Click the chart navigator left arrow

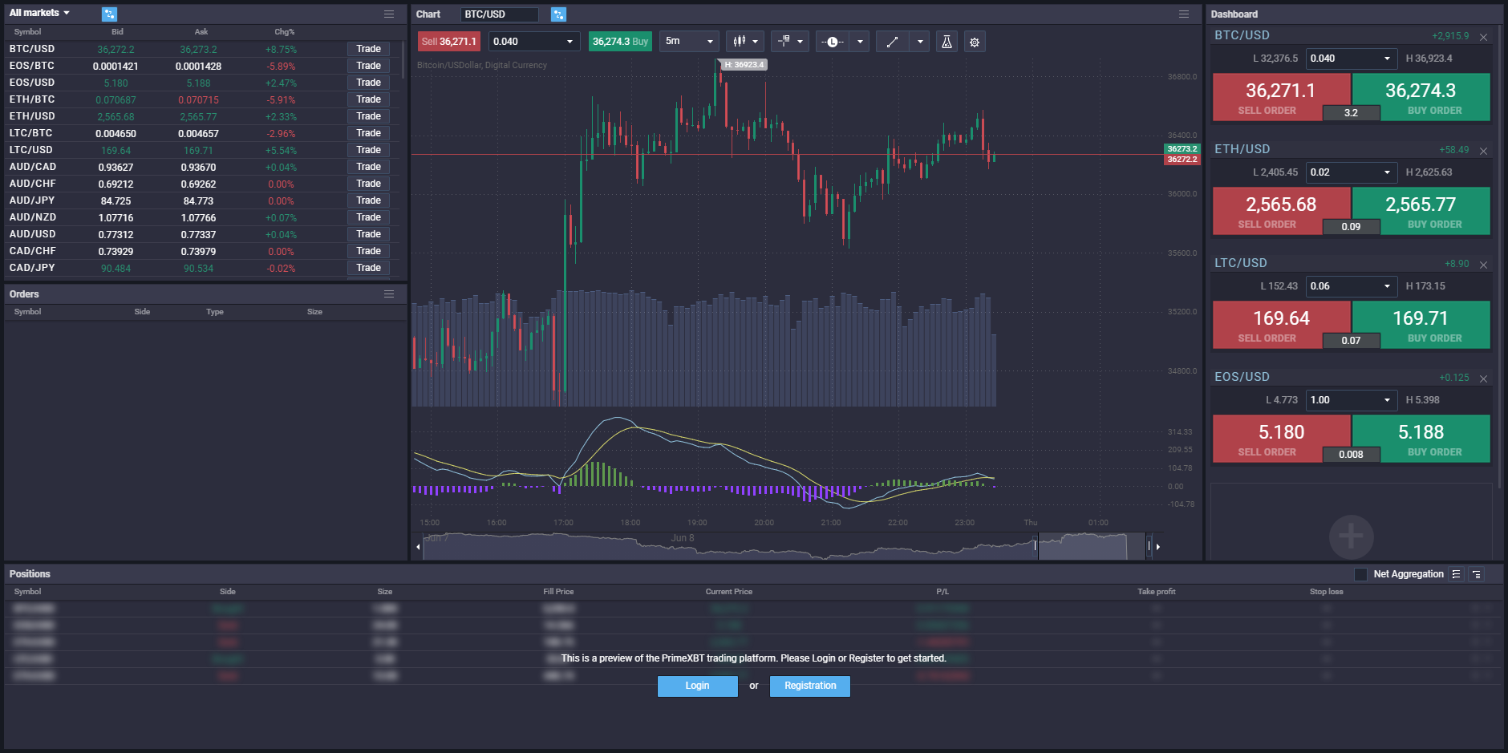pyautogui.click(x=418, y=546)
